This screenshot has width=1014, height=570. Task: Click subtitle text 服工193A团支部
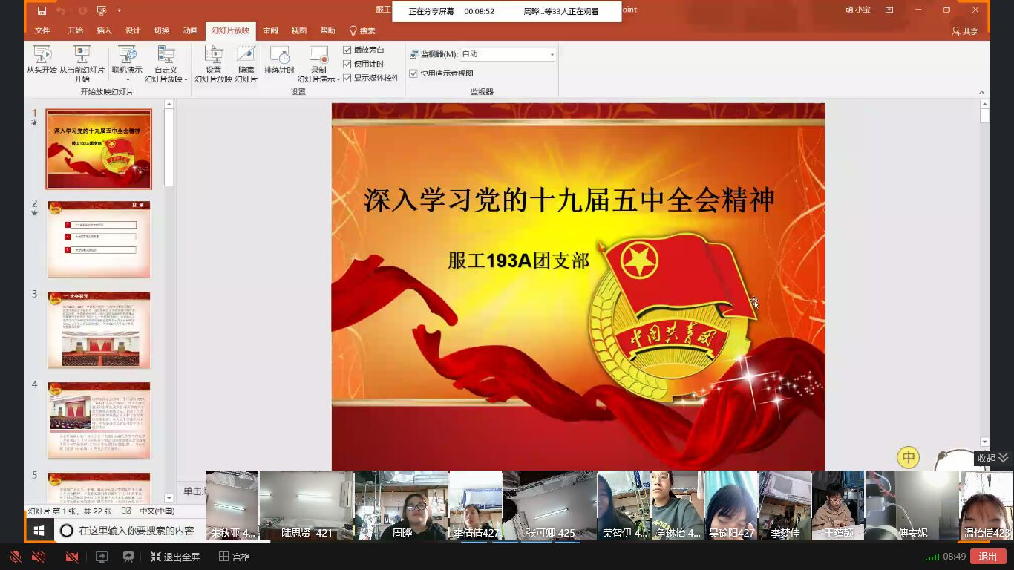coord(518,261)
